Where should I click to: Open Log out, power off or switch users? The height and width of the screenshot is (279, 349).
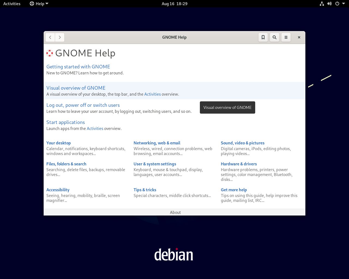click(x=83, y=105)
